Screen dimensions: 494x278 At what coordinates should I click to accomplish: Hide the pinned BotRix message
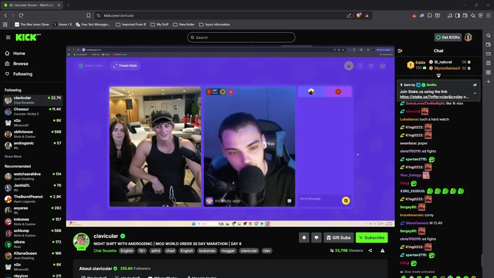475,85
